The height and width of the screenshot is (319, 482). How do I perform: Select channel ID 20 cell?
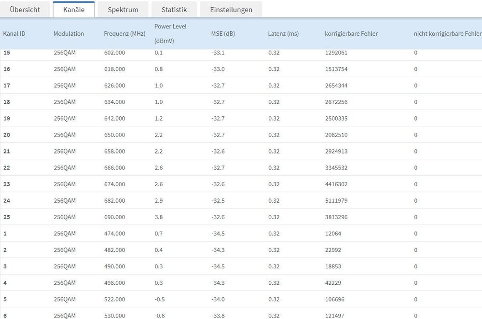coord(7,135)
